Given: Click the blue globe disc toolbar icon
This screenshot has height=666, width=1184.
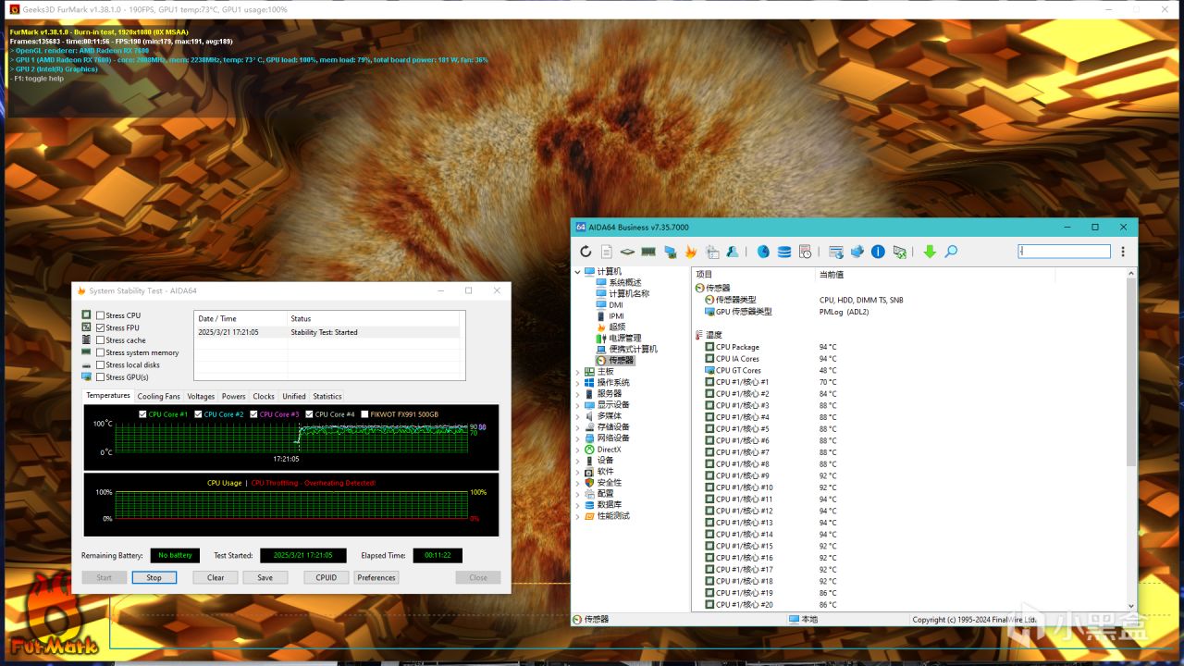Looking at the screenshot, I should tap(763, 252).
